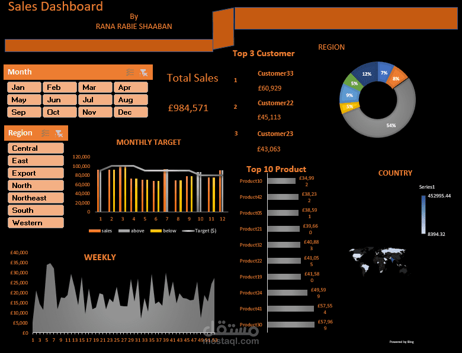462x353 pixels.
Task: Select Apr in Month slicer
Action: (x=131, y=88)
